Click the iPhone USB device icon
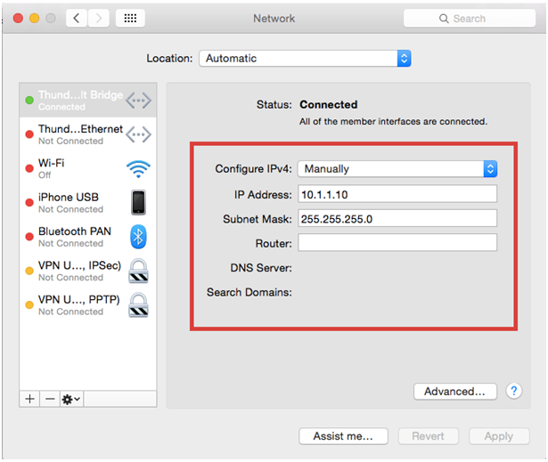The height and width of the screenshot is (462, 548). point(138,203)
